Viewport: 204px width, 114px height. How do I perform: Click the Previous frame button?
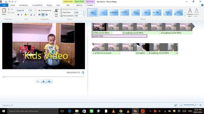(x=38, y=81)
